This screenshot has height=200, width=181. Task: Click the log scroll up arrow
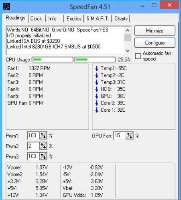click(x=128, y=30)
